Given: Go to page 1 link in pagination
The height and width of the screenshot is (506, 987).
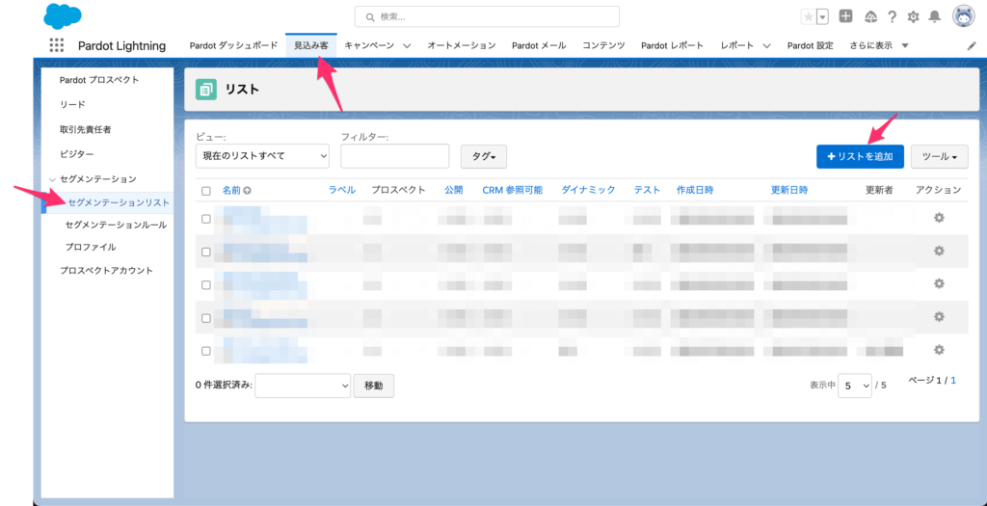Looking at the screenshot, I should (x=953, y=380).
